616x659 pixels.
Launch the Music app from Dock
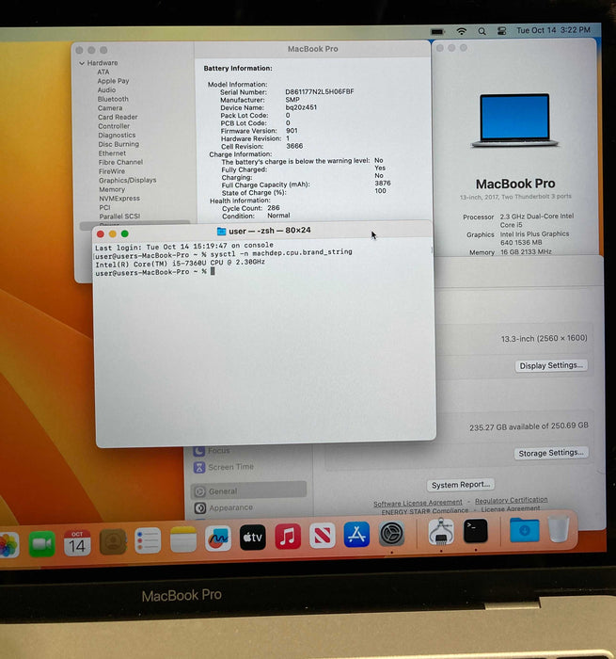point(288,537)
